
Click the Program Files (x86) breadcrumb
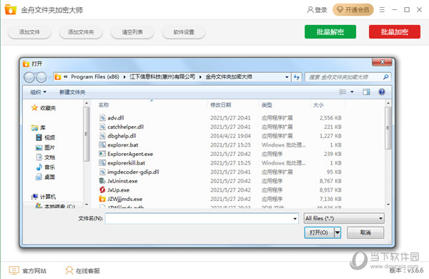pyautogui.click(x=95, y=77)
